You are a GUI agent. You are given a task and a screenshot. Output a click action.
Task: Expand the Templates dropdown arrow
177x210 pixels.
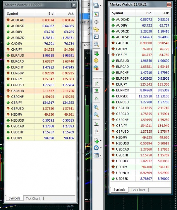coord(101,155)
